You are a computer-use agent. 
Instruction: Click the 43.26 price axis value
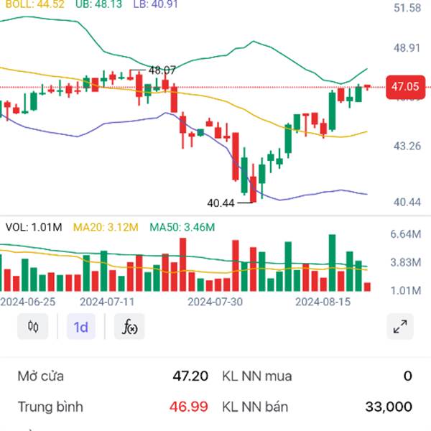click(x=407, y=146)
